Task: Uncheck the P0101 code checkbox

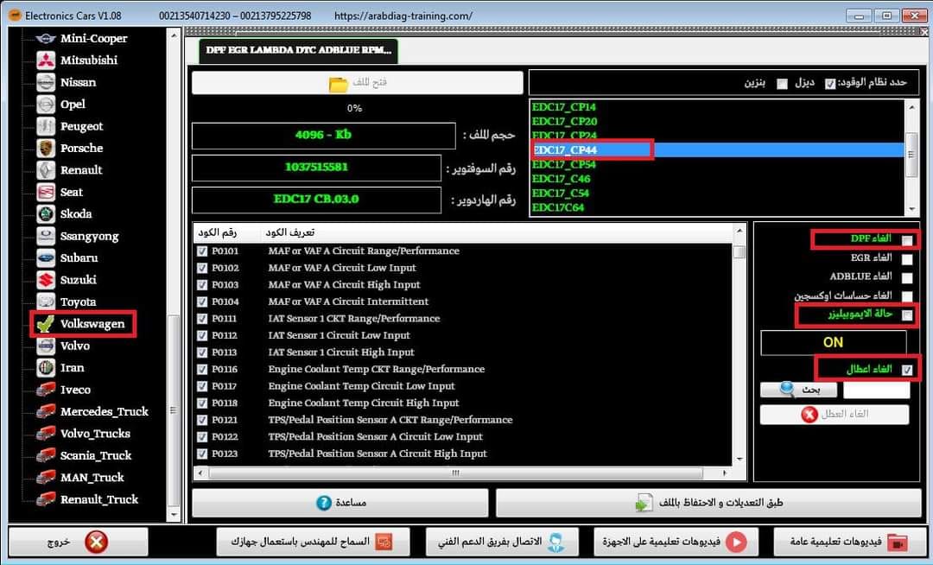Action: (x=202, y=251)
